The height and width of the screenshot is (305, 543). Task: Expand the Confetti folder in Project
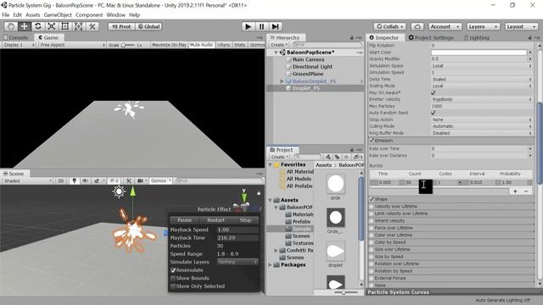pos(276,251)
